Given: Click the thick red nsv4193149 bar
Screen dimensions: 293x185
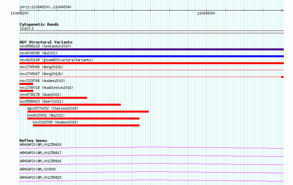Looking at the screenshot, I should 151,63.
